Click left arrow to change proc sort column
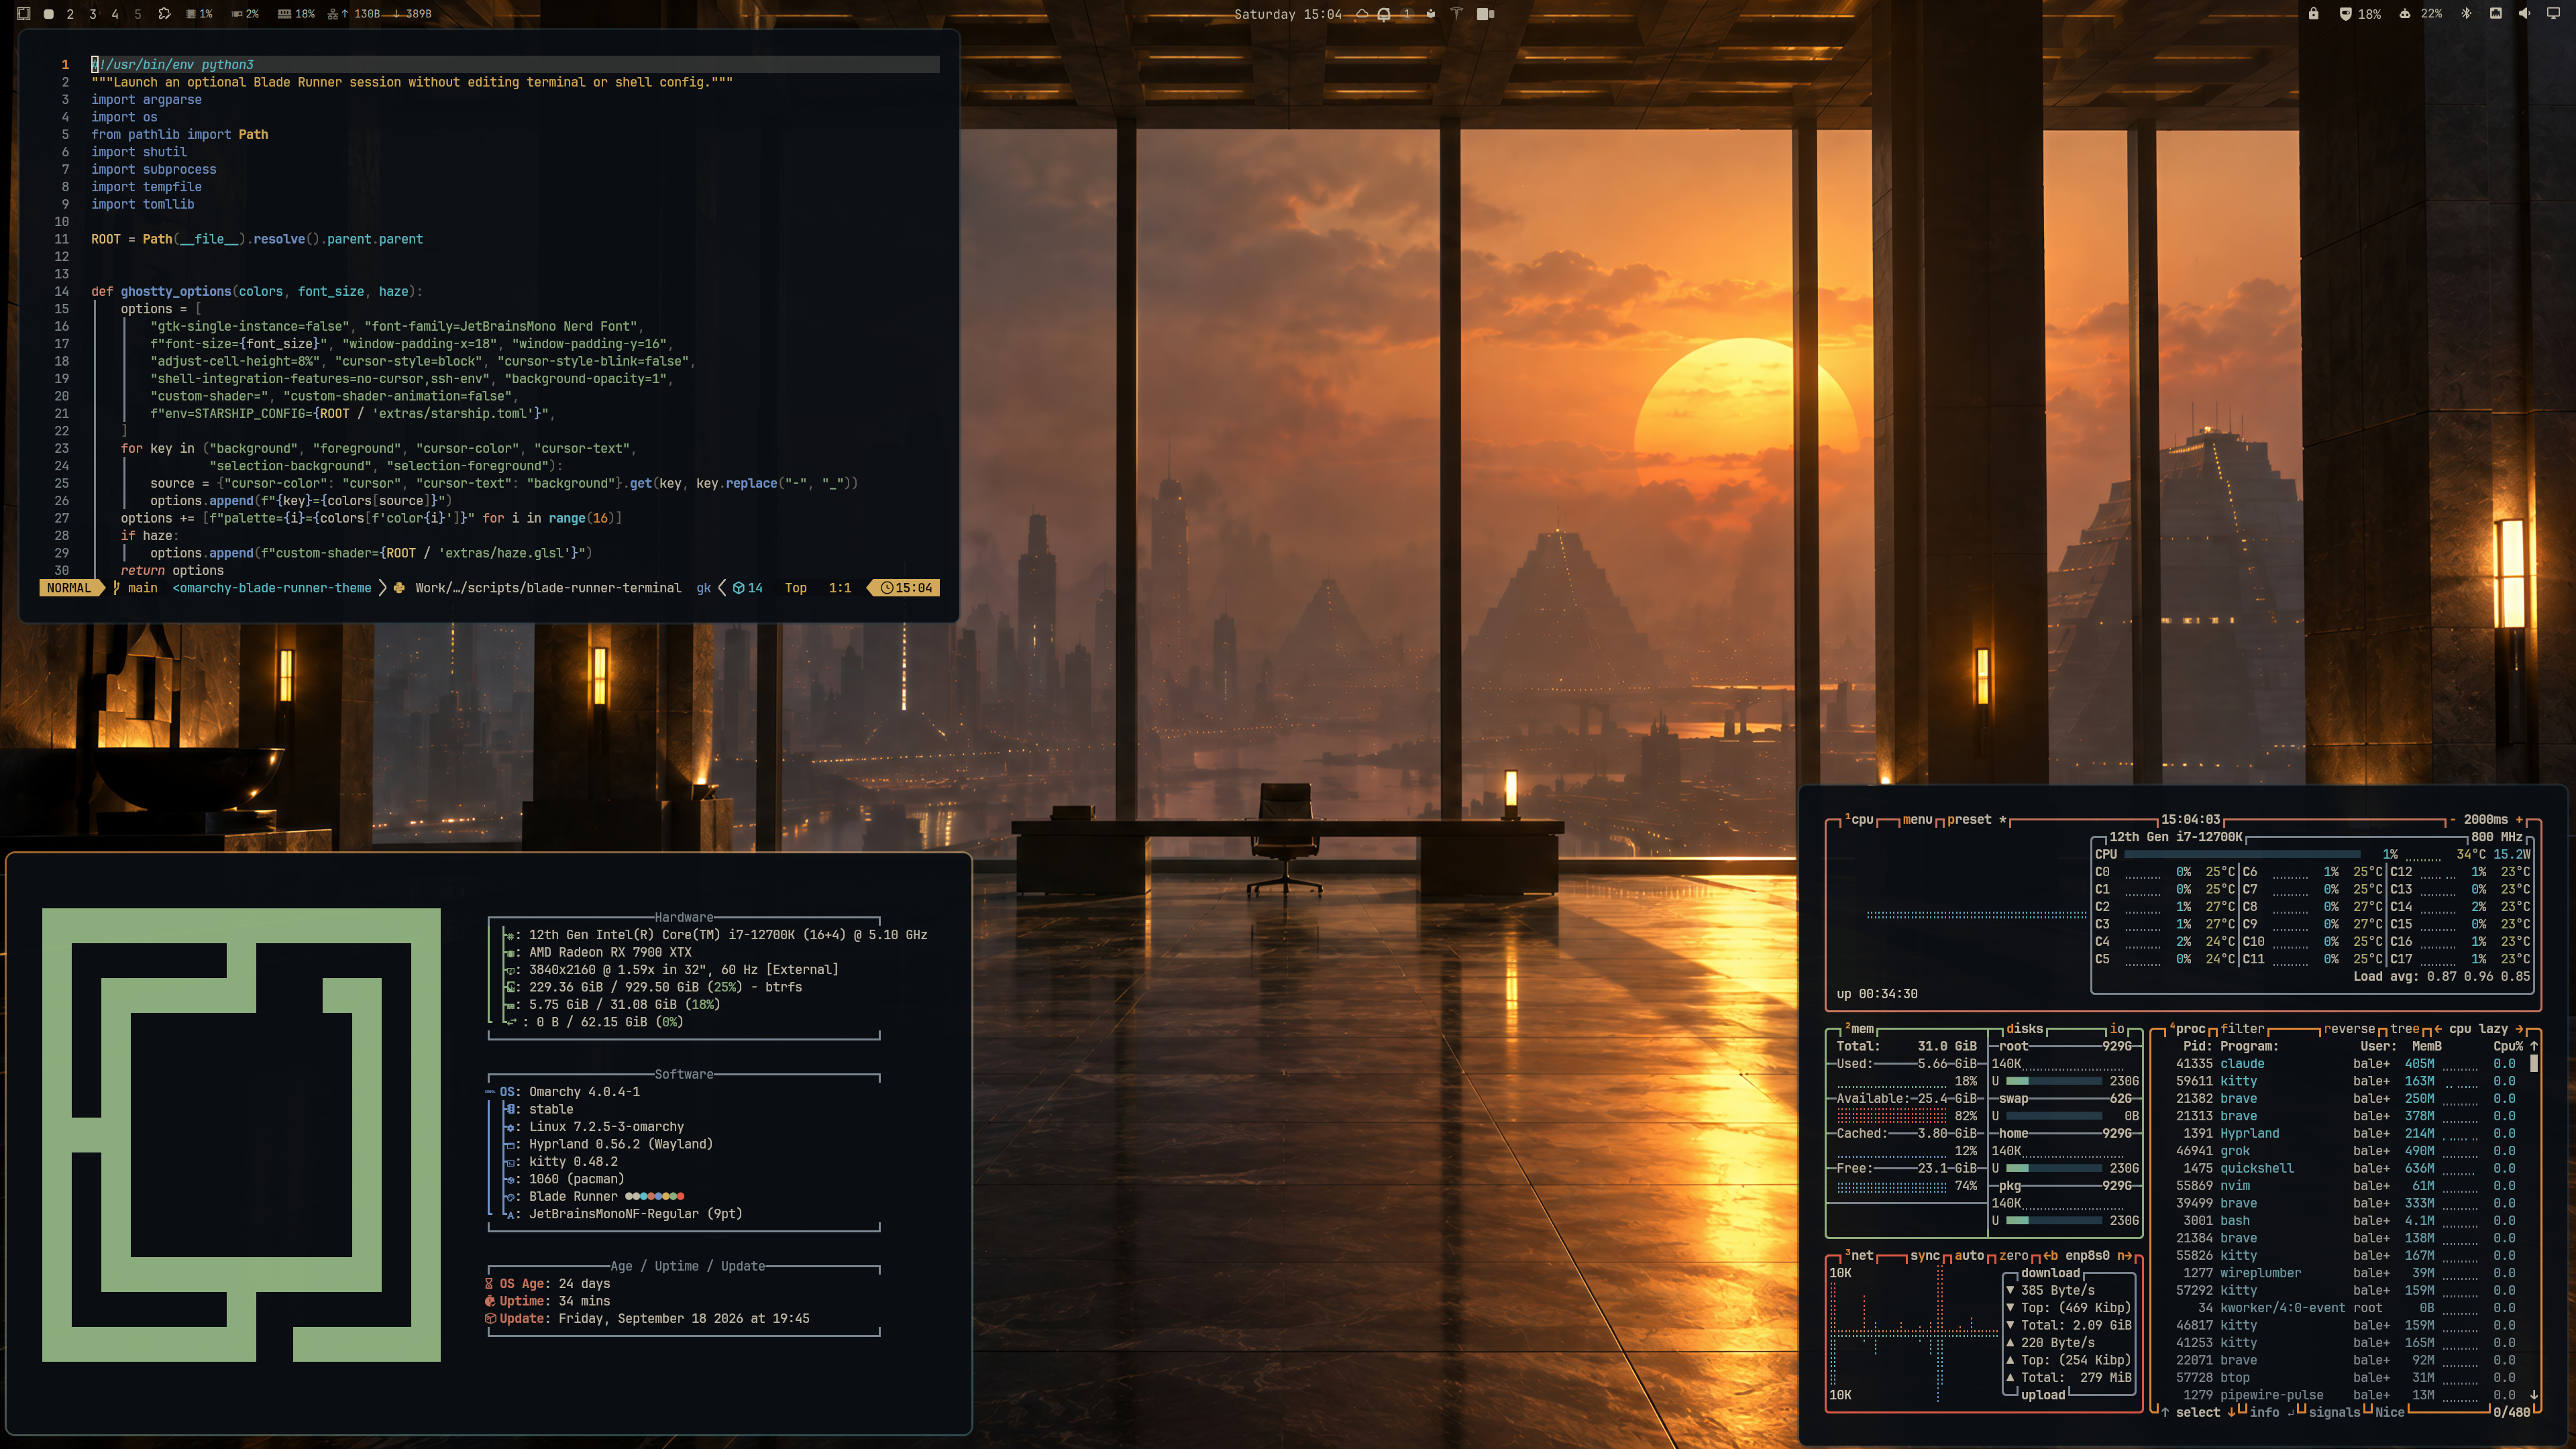2576x1449 pixels. click(2438, 1029)
